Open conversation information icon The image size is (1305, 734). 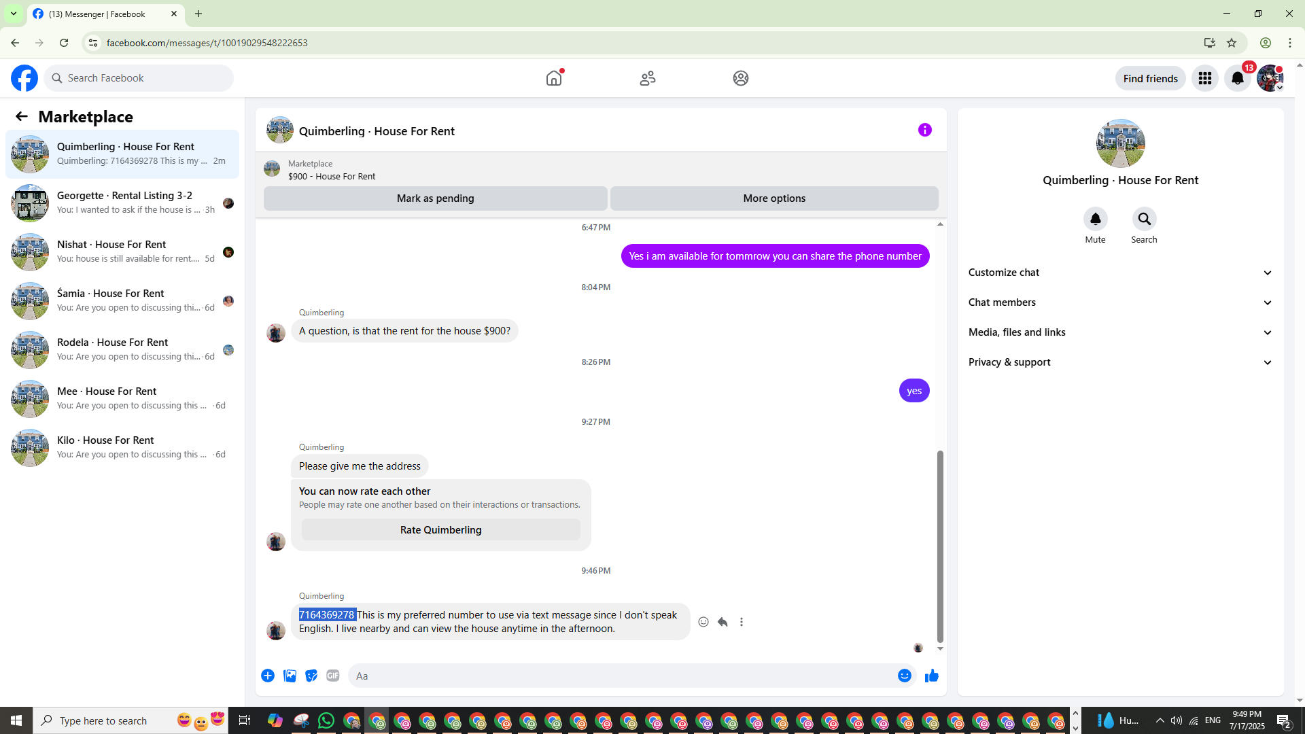click(925, 130)
